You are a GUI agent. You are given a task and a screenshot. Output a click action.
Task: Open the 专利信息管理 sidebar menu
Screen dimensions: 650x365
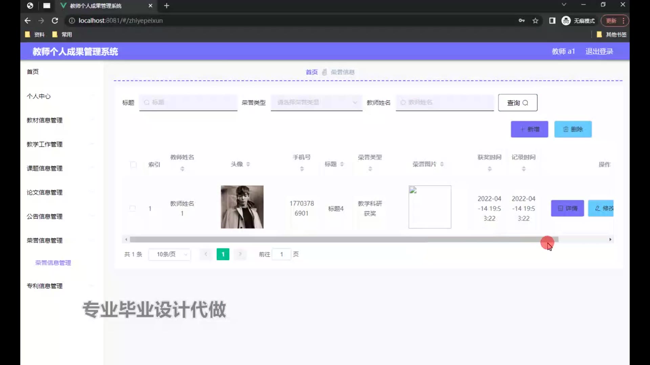tap(45, 286)
